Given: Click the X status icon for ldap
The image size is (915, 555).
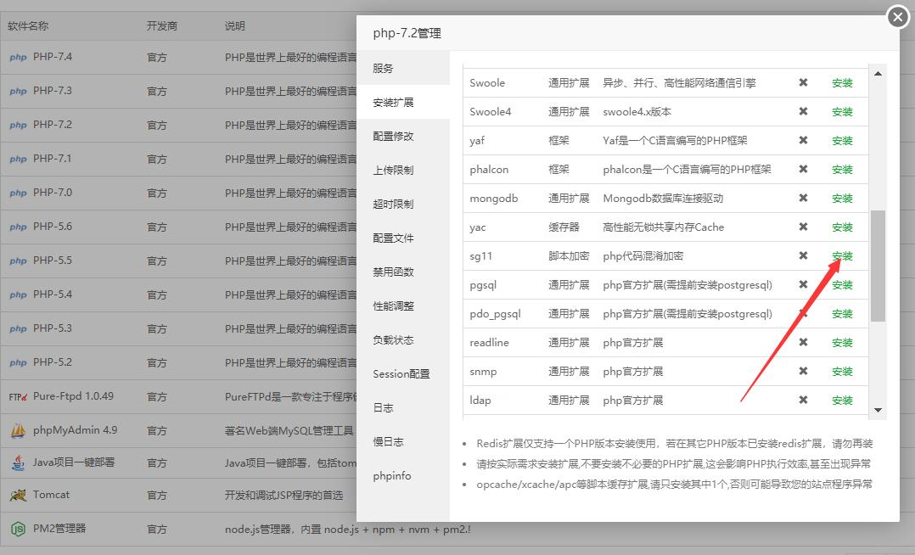Looking at the screenshot, I should (804, 400).
